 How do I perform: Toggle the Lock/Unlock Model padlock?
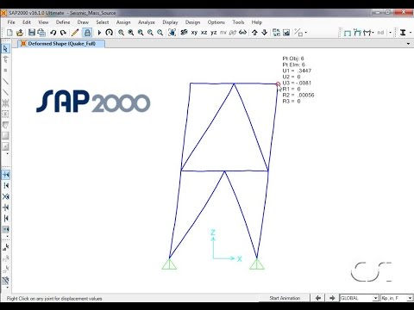tap(87, 33)
